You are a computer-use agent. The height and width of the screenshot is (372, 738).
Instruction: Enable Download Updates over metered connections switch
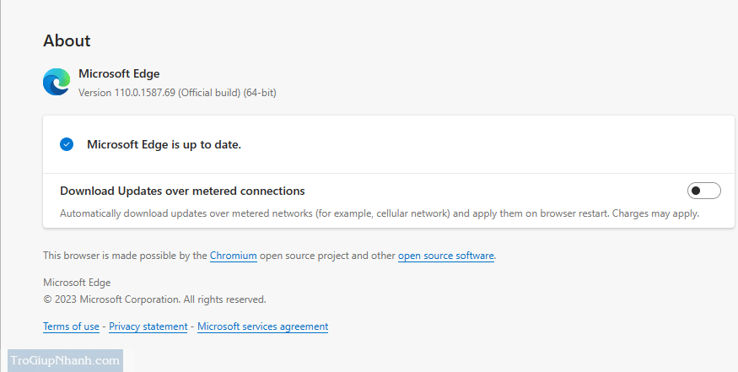point(704,191)
